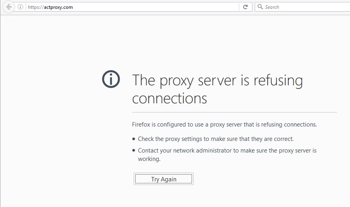Go back using the back arrow button
Screen dimensions: 350x207
tap(8, 7)
